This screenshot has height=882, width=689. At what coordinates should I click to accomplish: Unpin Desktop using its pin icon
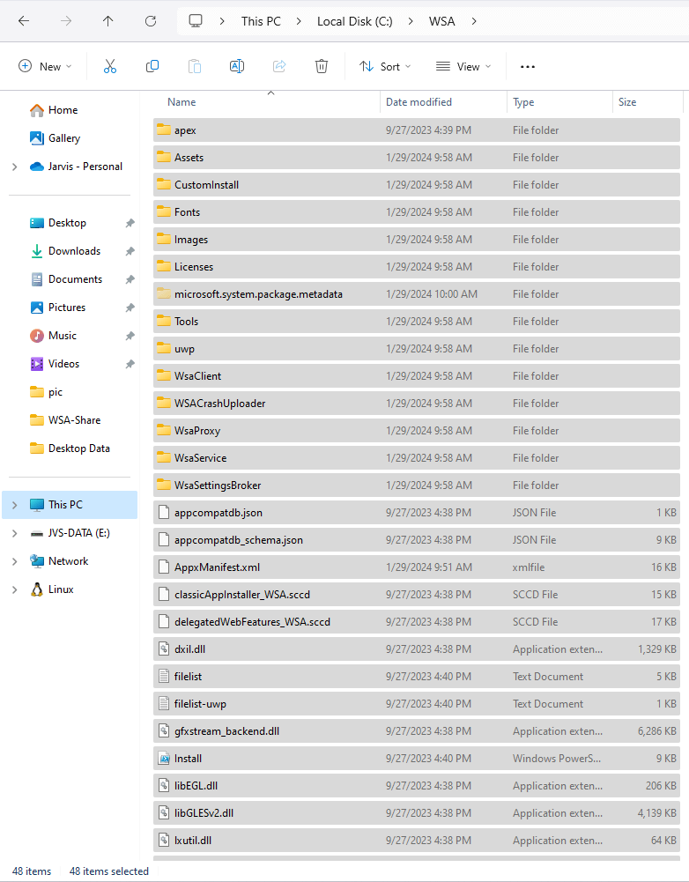[x=130, y=223]
